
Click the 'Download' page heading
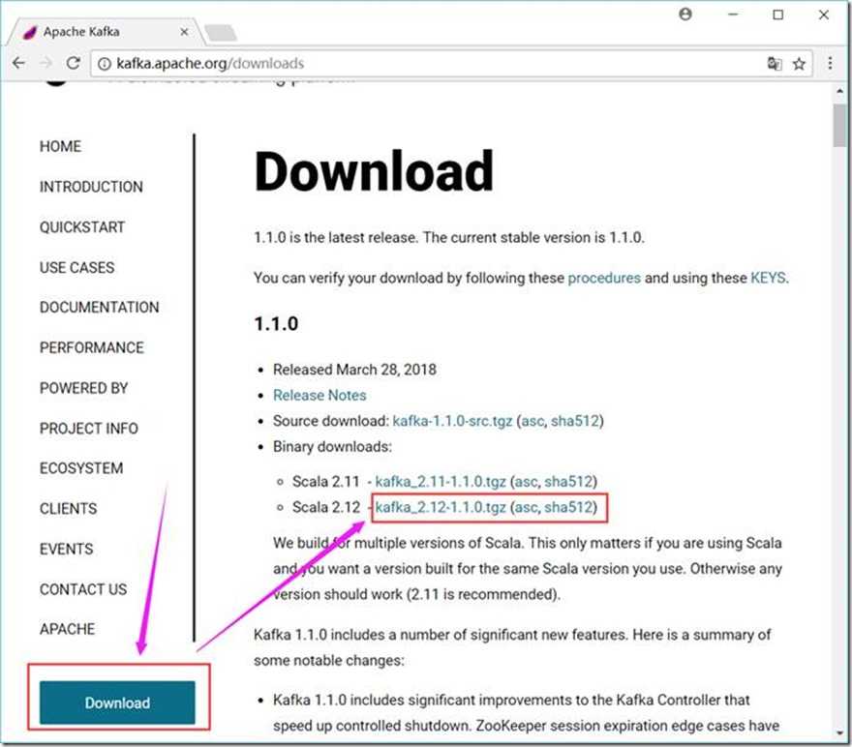[374, 171]
